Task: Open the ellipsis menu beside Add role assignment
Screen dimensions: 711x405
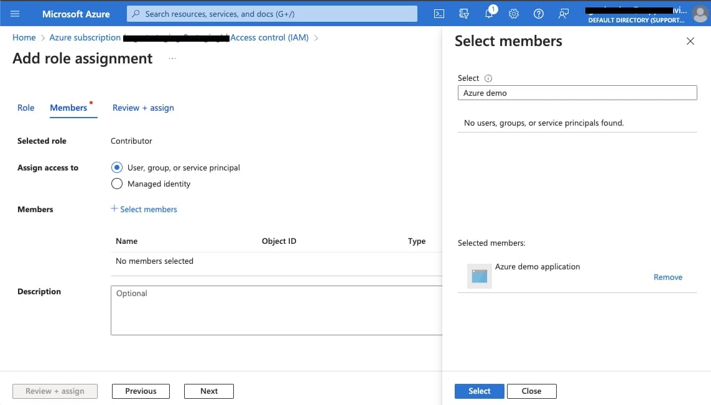Action: click(x=172, y=58)
